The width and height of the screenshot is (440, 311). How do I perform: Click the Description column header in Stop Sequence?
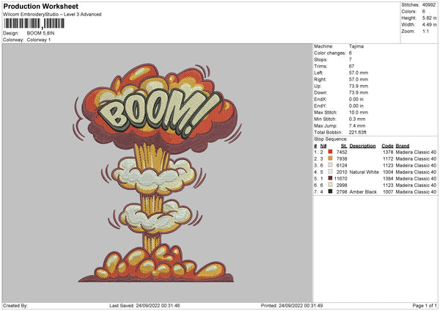pos(362,145)
